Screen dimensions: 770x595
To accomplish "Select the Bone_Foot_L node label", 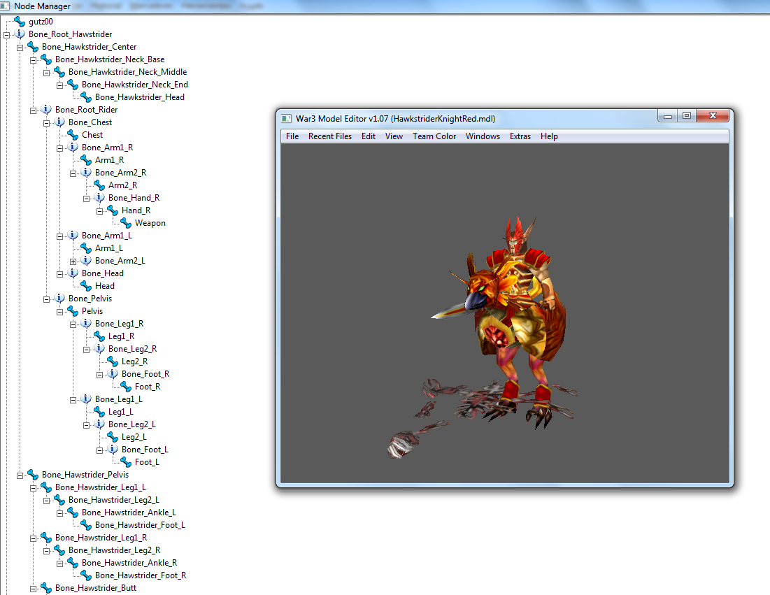I will click(x=145, y=450).
